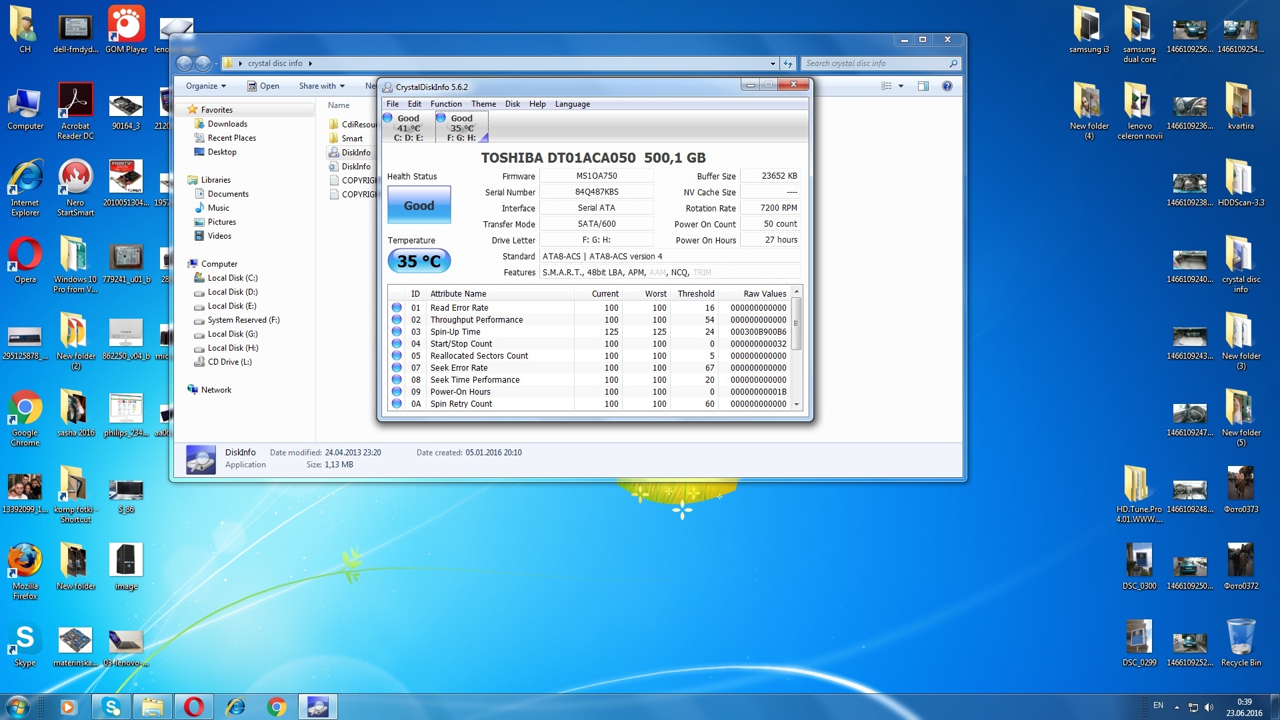Open the Function menu in CrystalDiskInfo
The width and height of the screenshot is (1280, 720).
[x=445, y=104]
